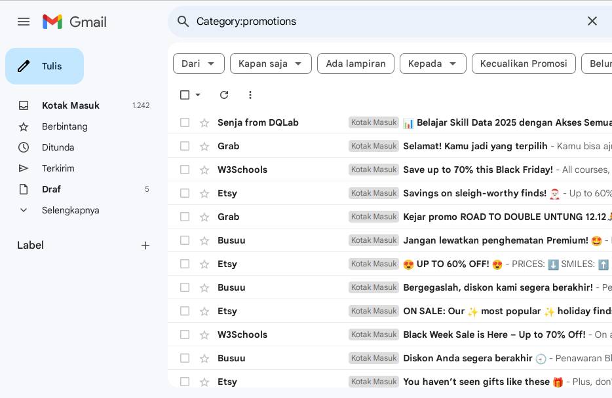Click the pencil icon in Tulis
Viewport: 612px width, 398px height.
pos(24,66)
